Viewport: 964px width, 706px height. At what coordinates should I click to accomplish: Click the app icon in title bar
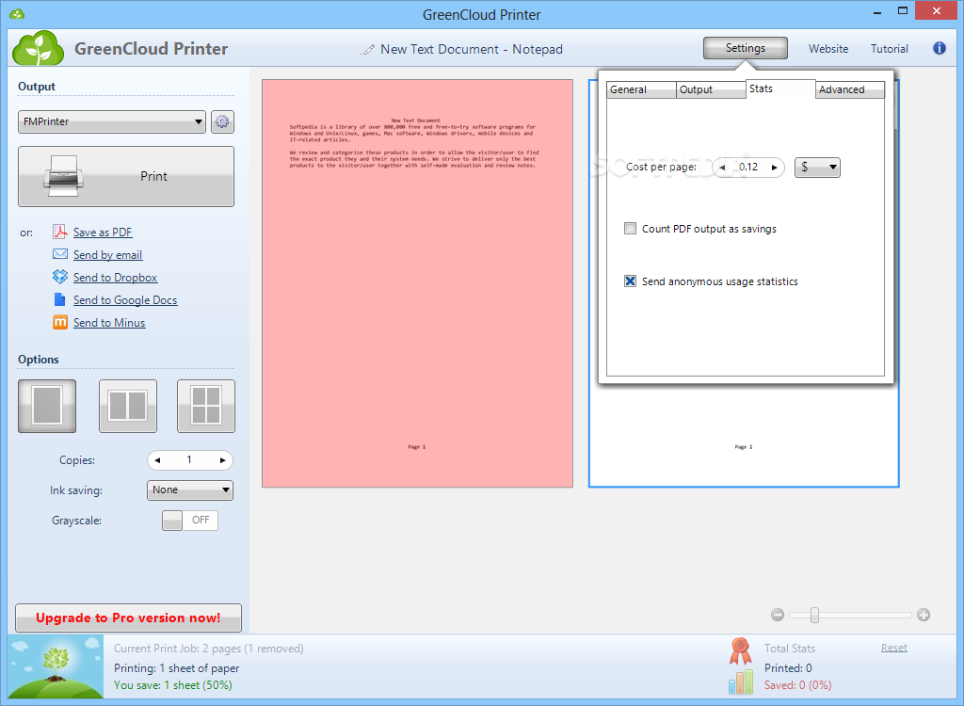(x=17, y=13)
